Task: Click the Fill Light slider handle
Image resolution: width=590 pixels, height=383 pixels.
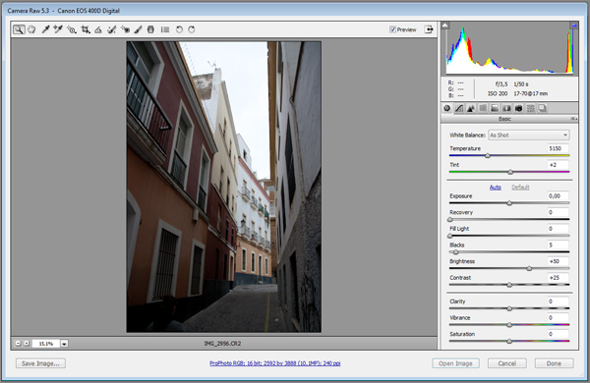Action: pos(450,236)
